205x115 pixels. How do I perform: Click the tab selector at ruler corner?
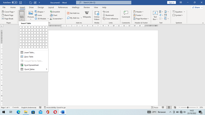2,26
